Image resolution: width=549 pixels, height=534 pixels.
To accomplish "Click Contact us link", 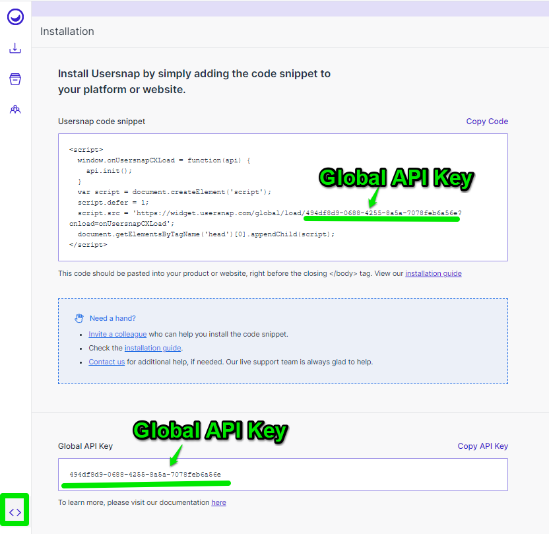I will pos(106,362).
